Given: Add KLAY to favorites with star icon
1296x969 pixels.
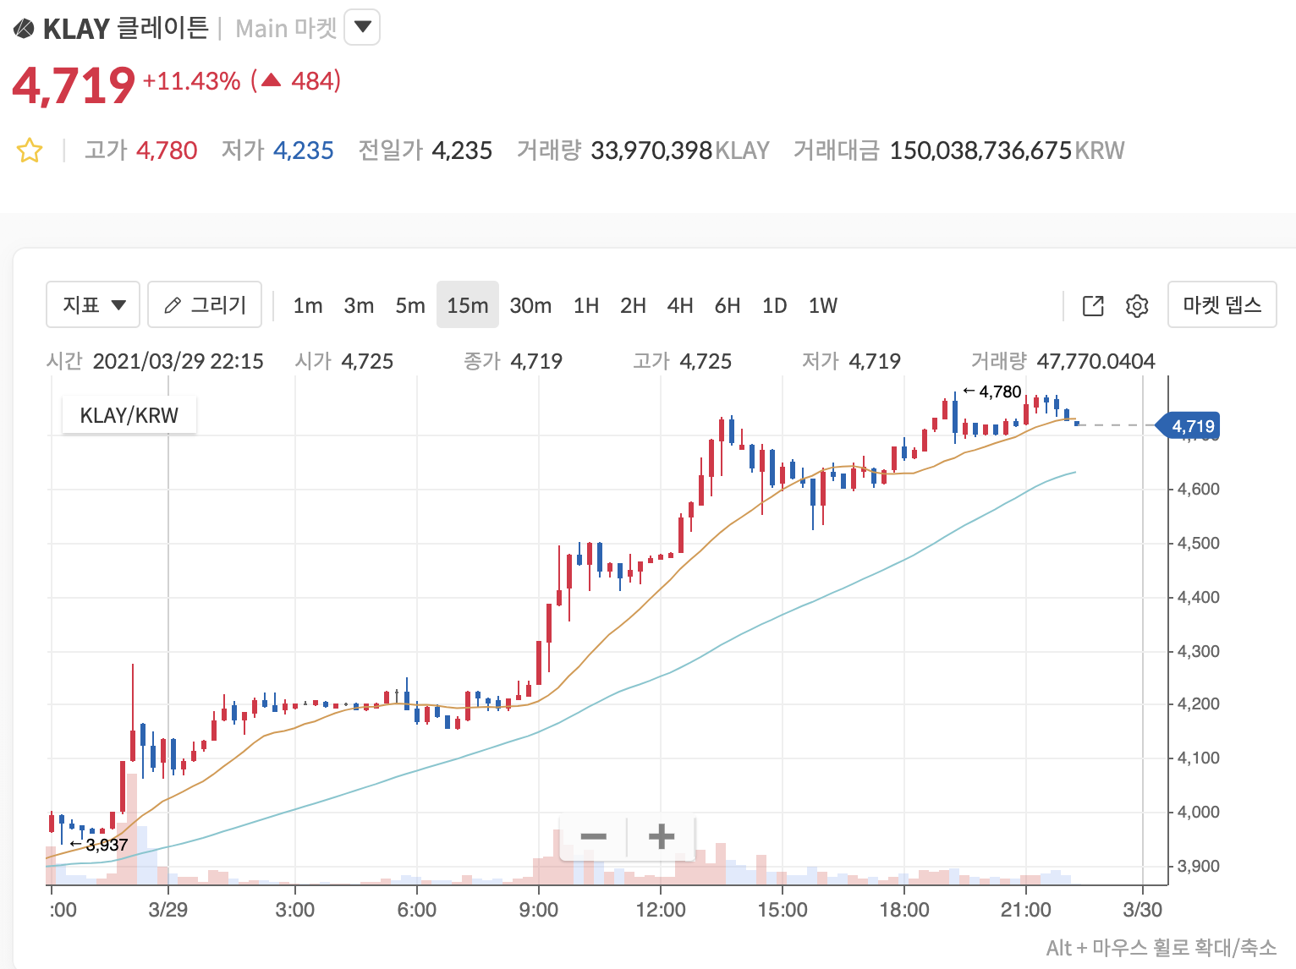Looking at the screenshot, I should click(x=30, y=151).
